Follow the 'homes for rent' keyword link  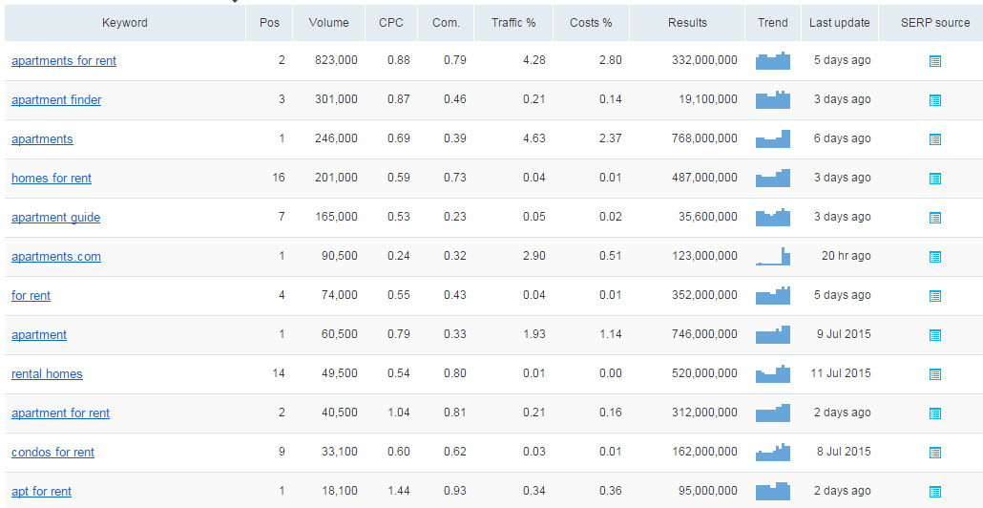[52, 179]
